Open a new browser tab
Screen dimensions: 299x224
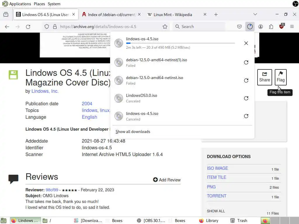216,15
